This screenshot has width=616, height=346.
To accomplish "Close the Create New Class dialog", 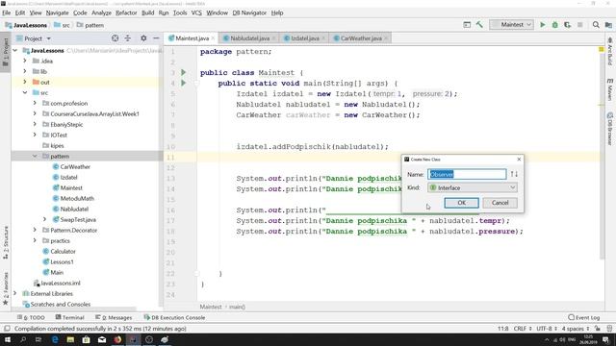I will click(x=519, y=160).
